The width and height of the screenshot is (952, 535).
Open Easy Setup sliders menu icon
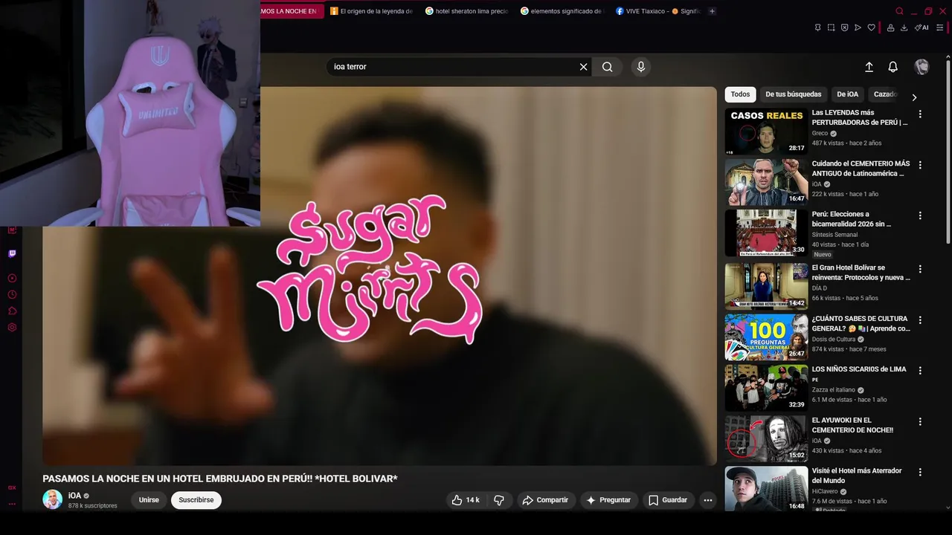click(940, 27)
